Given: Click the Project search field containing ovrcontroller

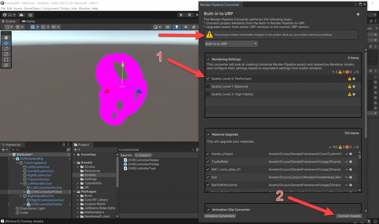Looking at the screenshot, I should click(x=156, y=150).
